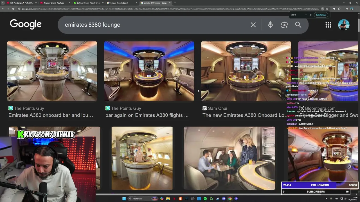Open Spotify from the taskbar

click(205, 199)
